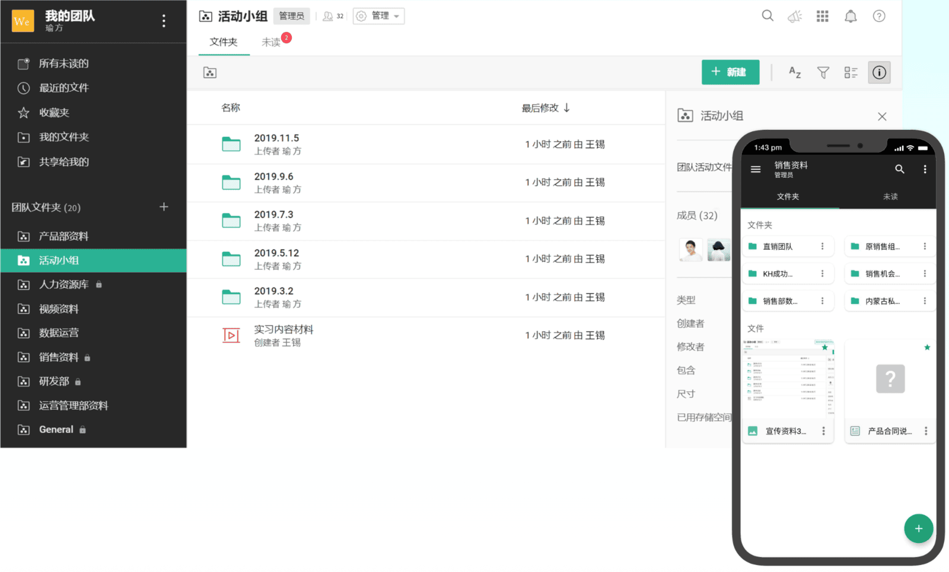The height and width of the screenshot is (572, 949).
Task: Open 最近的文件 in the sidebar
Action: tap(63, 88)
